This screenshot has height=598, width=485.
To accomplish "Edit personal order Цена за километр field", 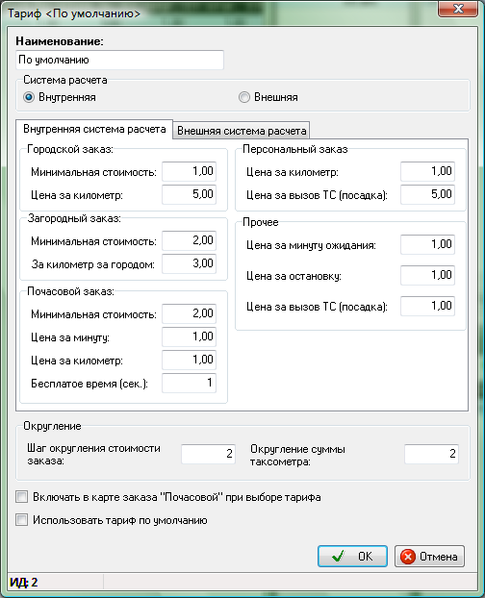I will click(427, 171).
